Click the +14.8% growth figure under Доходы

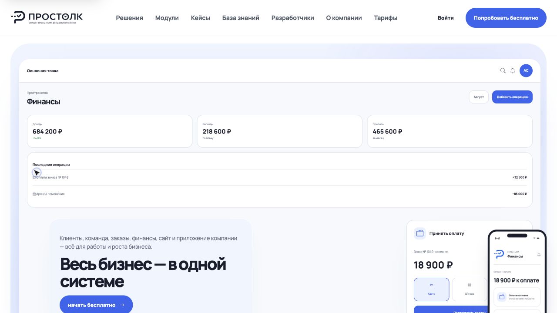tap(37, 138)
